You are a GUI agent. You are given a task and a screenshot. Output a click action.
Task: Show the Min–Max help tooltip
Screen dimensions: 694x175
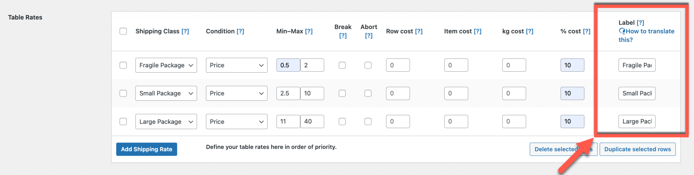click(x=309, y=31)
